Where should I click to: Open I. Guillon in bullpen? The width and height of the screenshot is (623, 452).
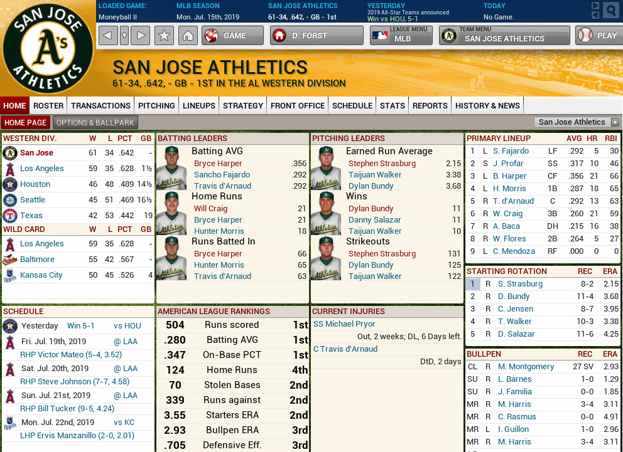(513, 429)
